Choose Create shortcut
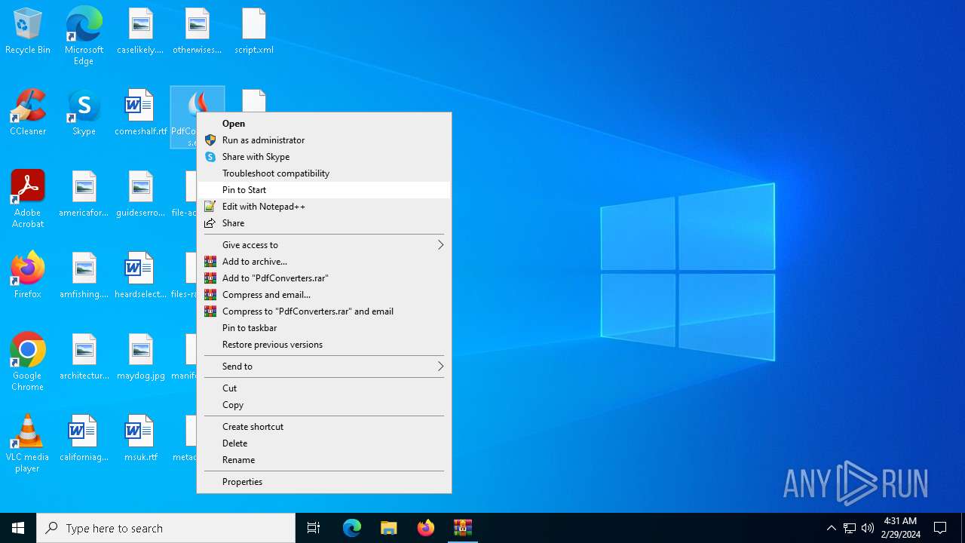 click(x=324, y=427)
